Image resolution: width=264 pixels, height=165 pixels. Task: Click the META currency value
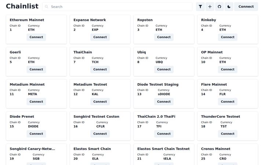[x=33, y=94]
